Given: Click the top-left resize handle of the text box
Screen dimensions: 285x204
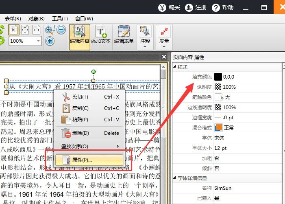Looking at the screenshot, I should (x=6, y=81).
